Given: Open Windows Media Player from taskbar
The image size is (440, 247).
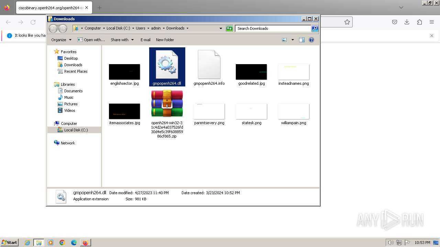Looking at the screenshot, I should (x=51, y=243).
